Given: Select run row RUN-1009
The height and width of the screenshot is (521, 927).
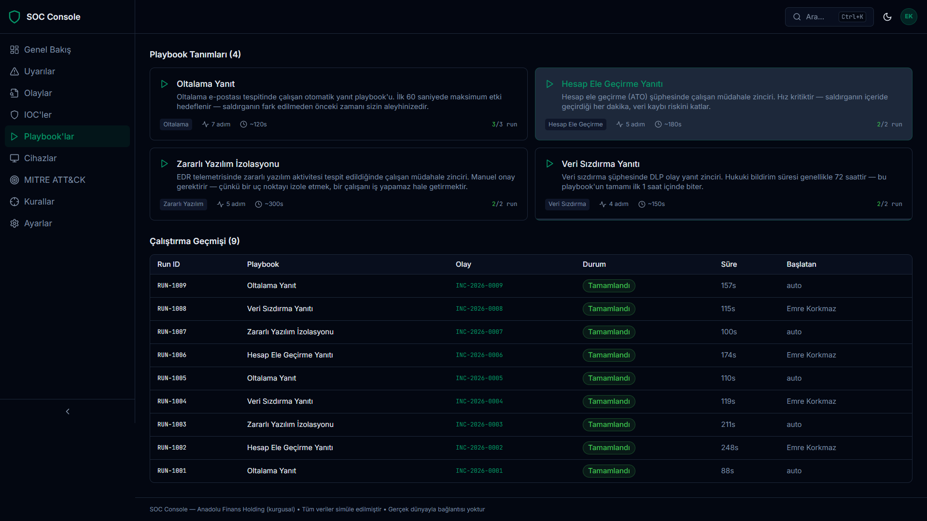Looking at the screenshot, I should (x=531, y=286).
